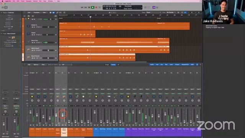Click the Piano Vrs instrument icon in the mixer

(x=134, y=97)
